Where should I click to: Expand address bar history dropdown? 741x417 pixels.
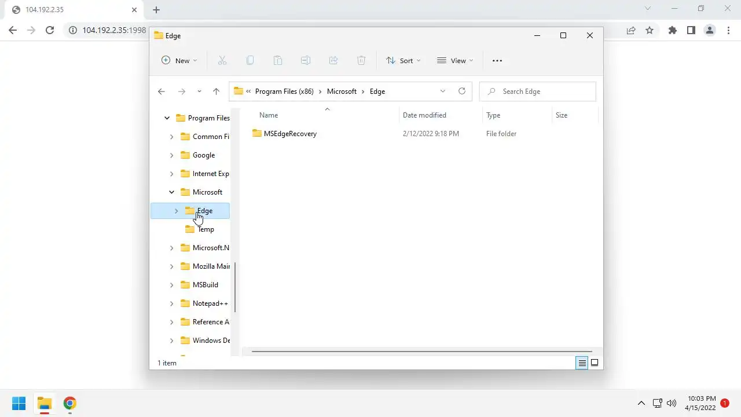point(443,91)
